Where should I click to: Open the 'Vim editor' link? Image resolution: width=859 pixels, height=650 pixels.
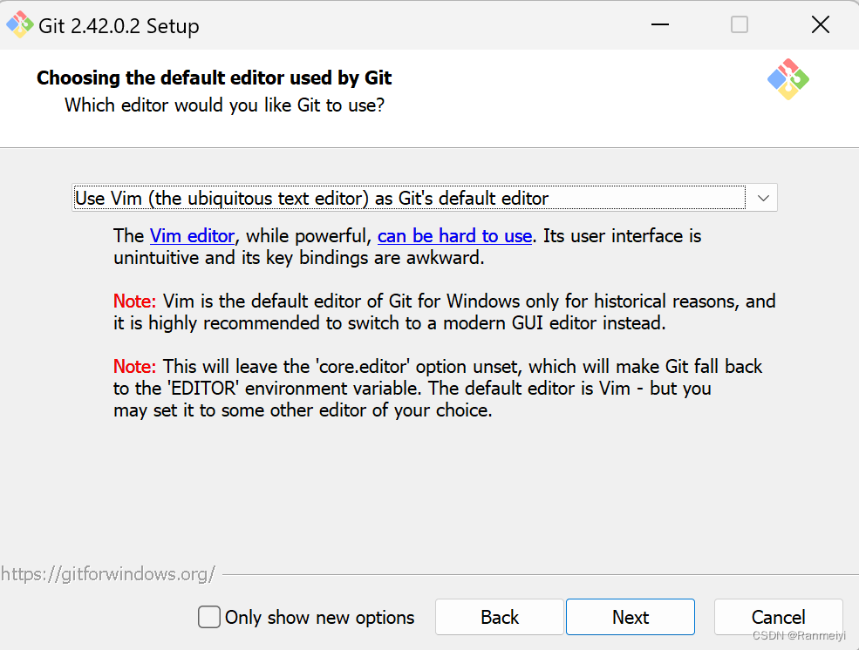(192, 236)
